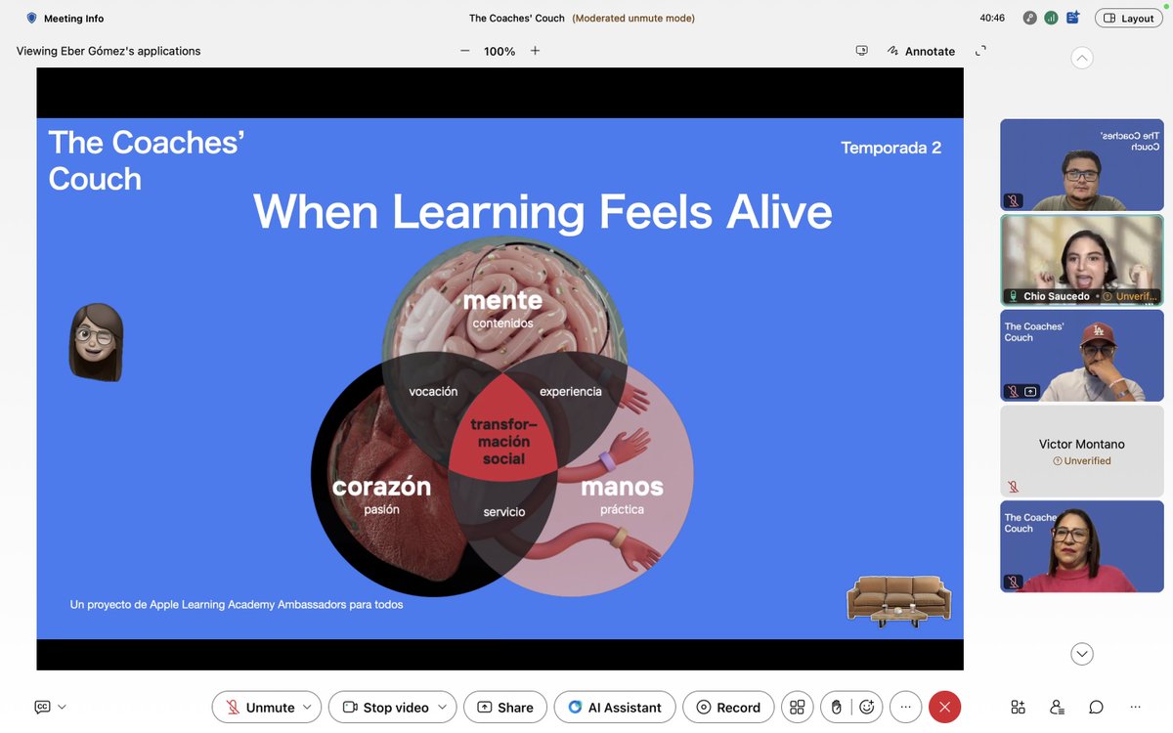Click the "The Coaches' Couch" meeting title
Screen dimensions: 1173x733
(517, 18)
